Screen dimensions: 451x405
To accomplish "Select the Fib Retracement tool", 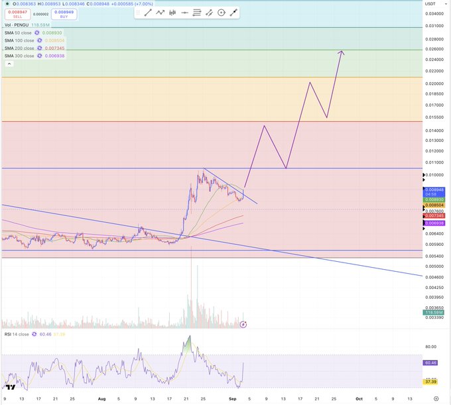I will coord(197,13).
